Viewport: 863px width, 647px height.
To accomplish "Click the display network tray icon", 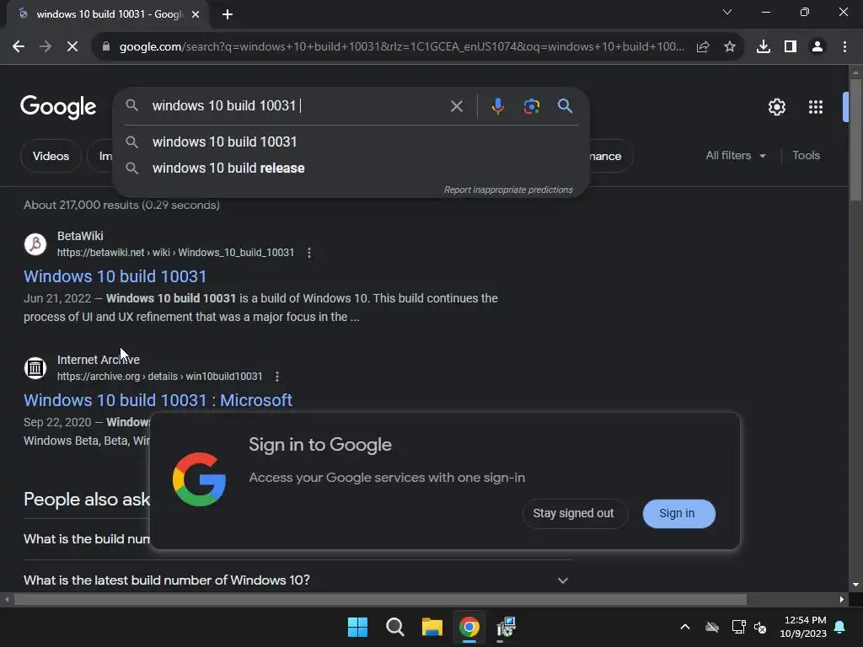I will 738,627.
